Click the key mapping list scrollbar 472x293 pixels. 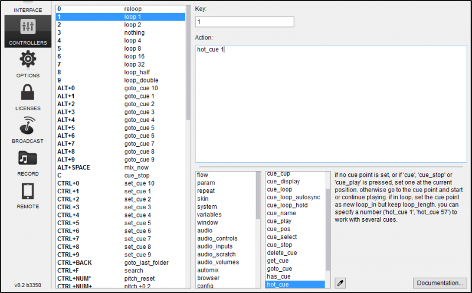(189, 59)
